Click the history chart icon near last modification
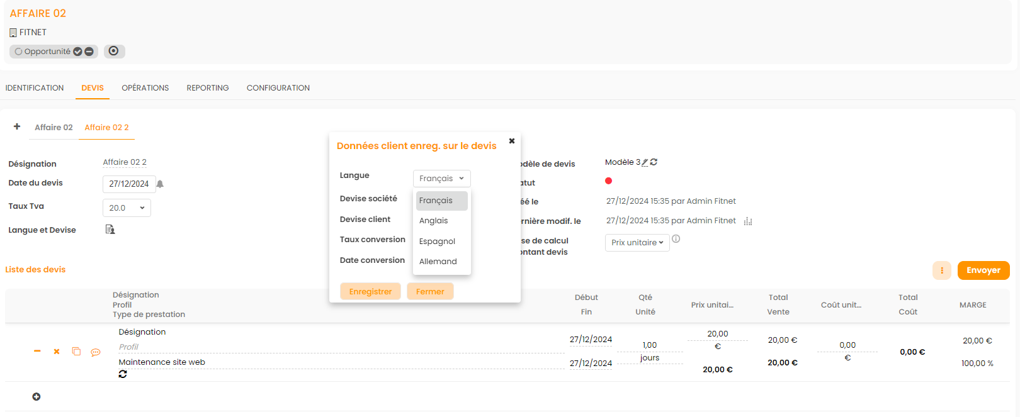Image resolution: width=1020 pixels, height=417 pixels. point(748,221)
